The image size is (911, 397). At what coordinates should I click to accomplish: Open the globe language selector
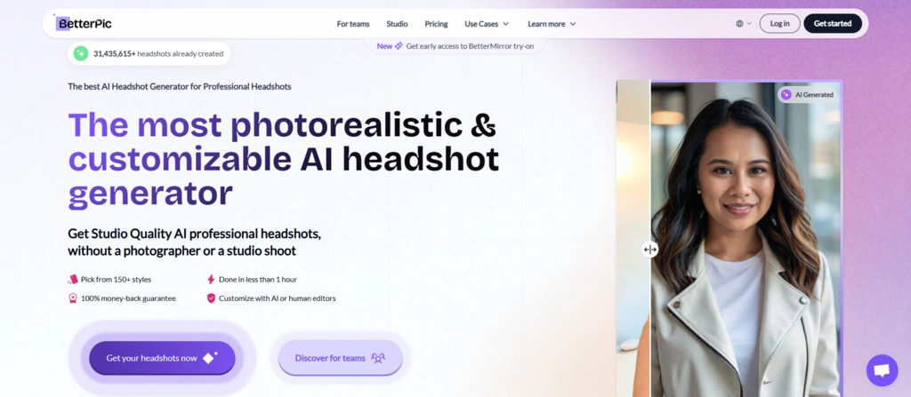point(744,24)
